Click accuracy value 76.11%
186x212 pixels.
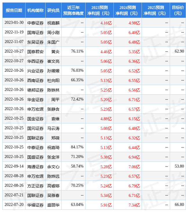tap(77, 51)
